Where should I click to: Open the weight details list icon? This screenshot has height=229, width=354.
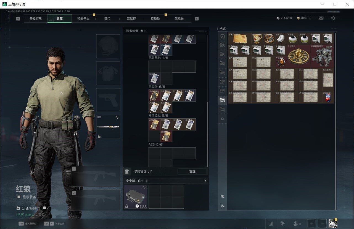click(44, 208)
